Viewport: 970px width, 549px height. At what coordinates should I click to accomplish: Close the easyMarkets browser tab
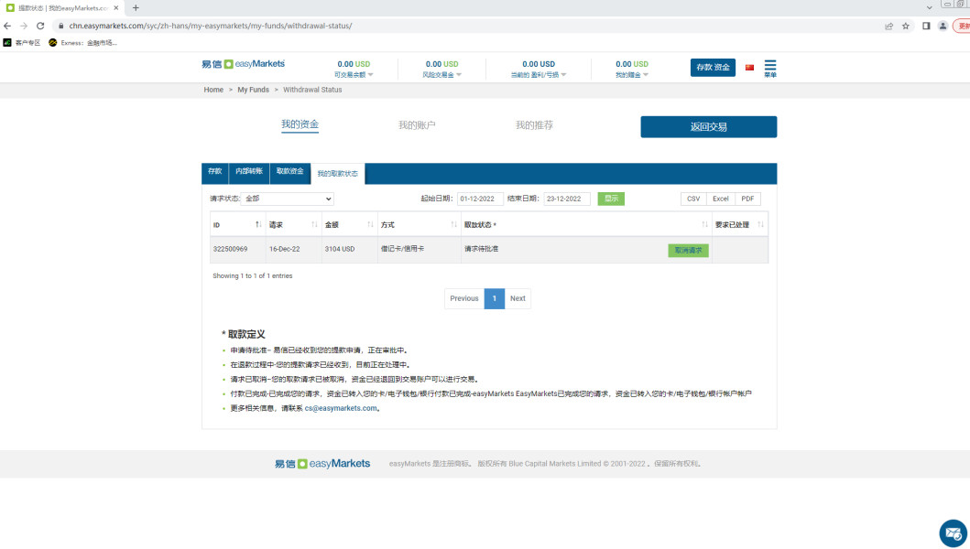(x=115, y=8)
